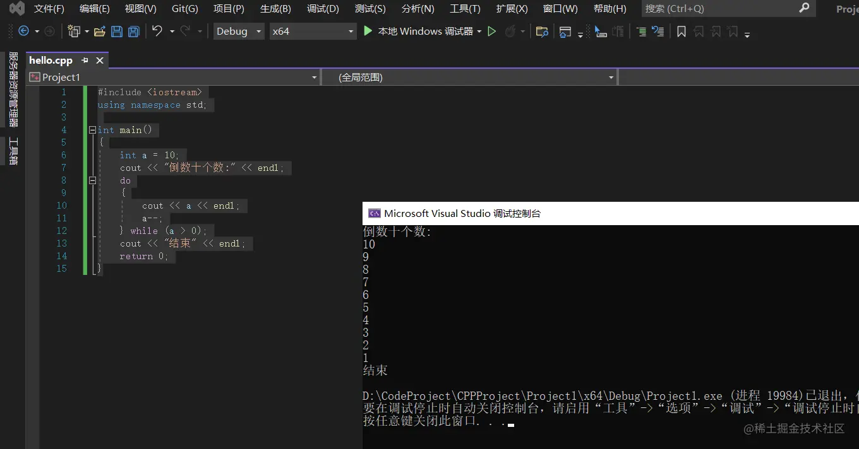Open the 生成(B) menu
859x449 pixels.
pos(275,8)
